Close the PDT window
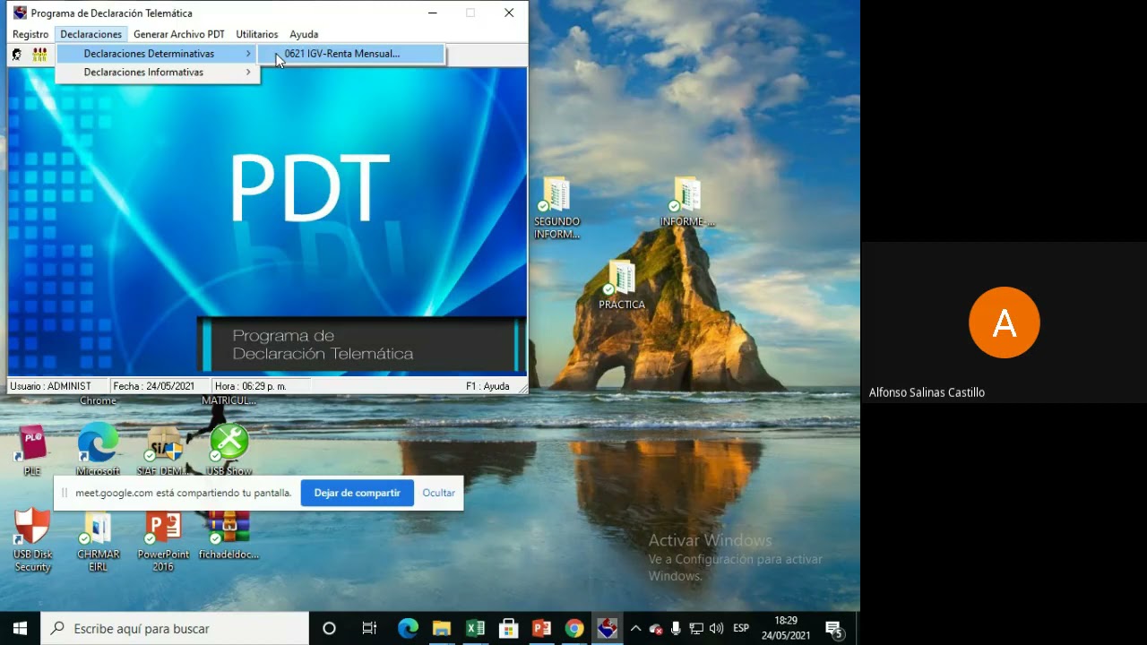Viewport: 1147px width, 645px height. [509, 13]
